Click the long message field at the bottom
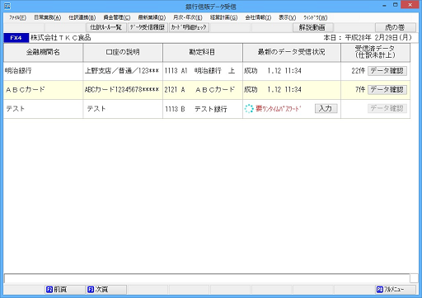The width and height of the screenshot is (422, 298). [x=207, y=278]
